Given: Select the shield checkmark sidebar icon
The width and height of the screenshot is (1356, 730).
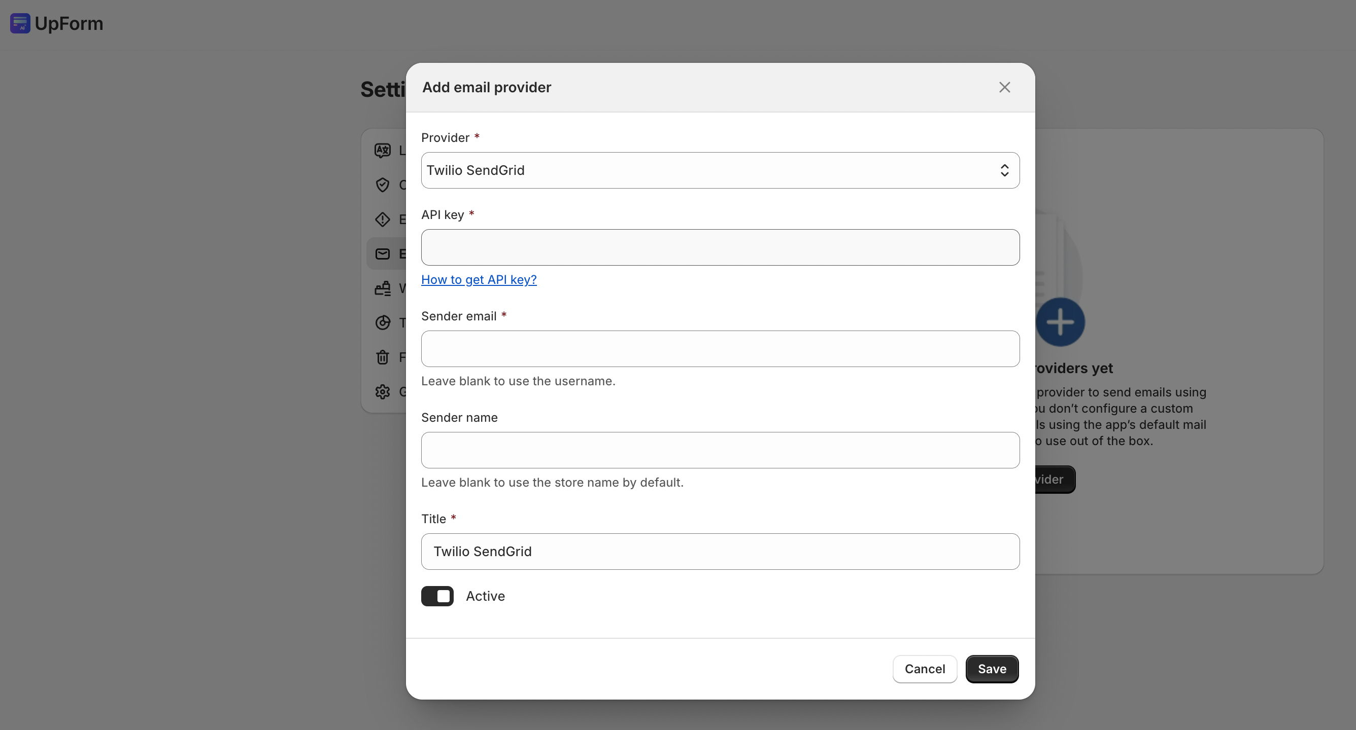Looking at the screenshot, I should click(383, 185).
